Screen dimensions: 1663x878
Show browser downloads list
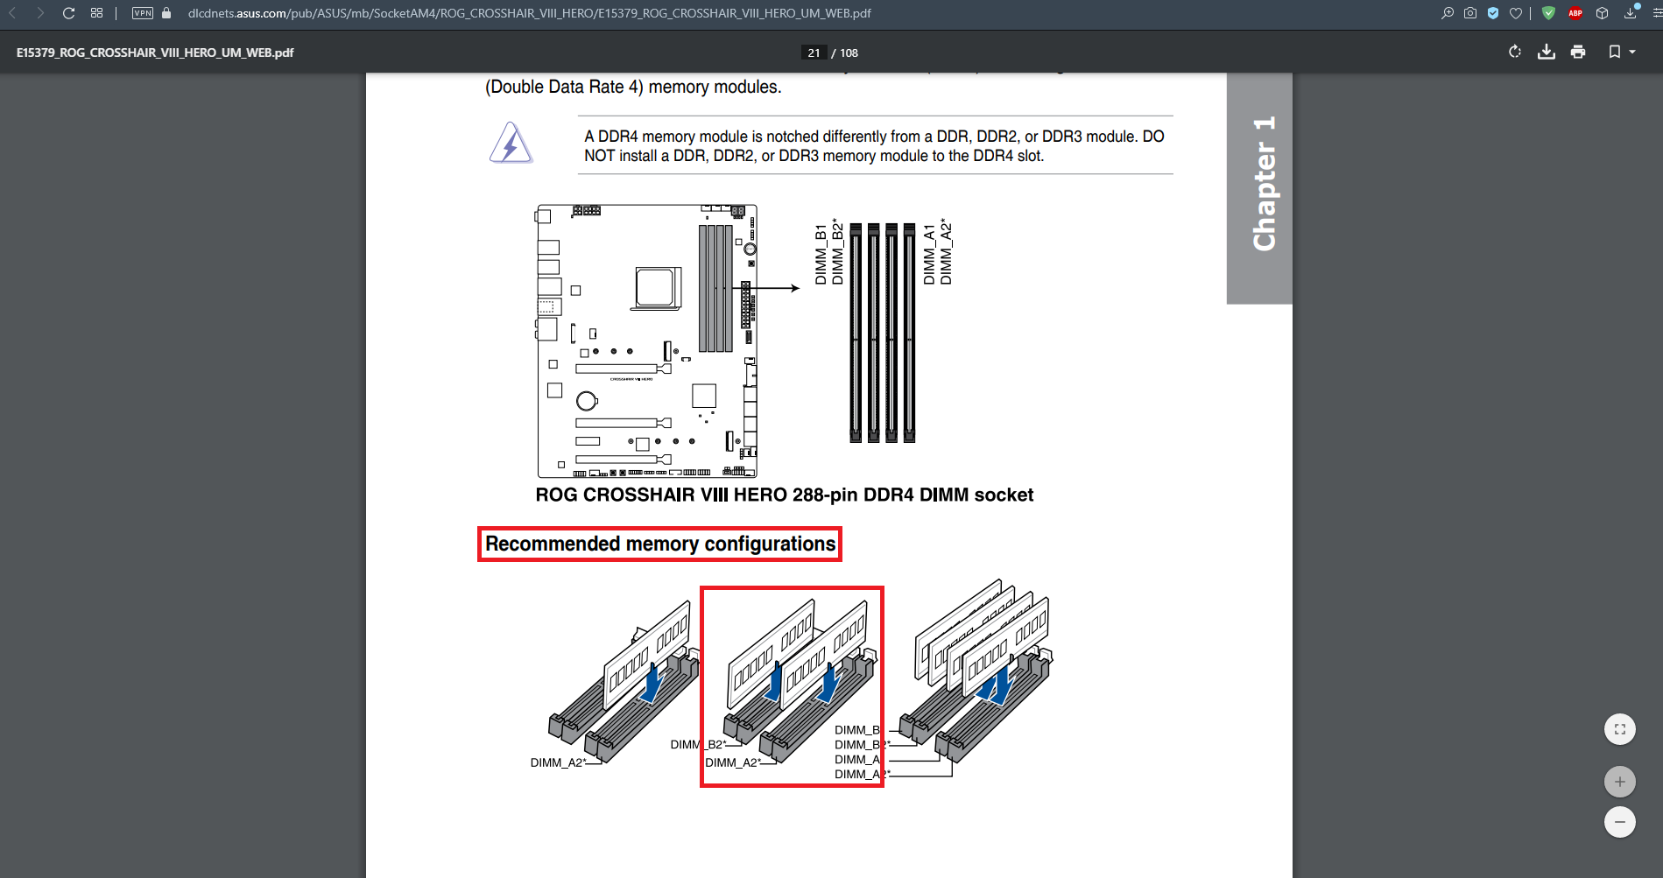(1631, 12)
